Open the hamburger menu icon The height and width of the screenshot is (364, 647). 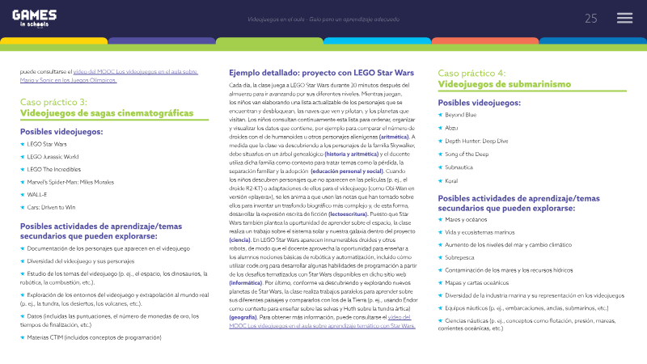coord(624,18)
